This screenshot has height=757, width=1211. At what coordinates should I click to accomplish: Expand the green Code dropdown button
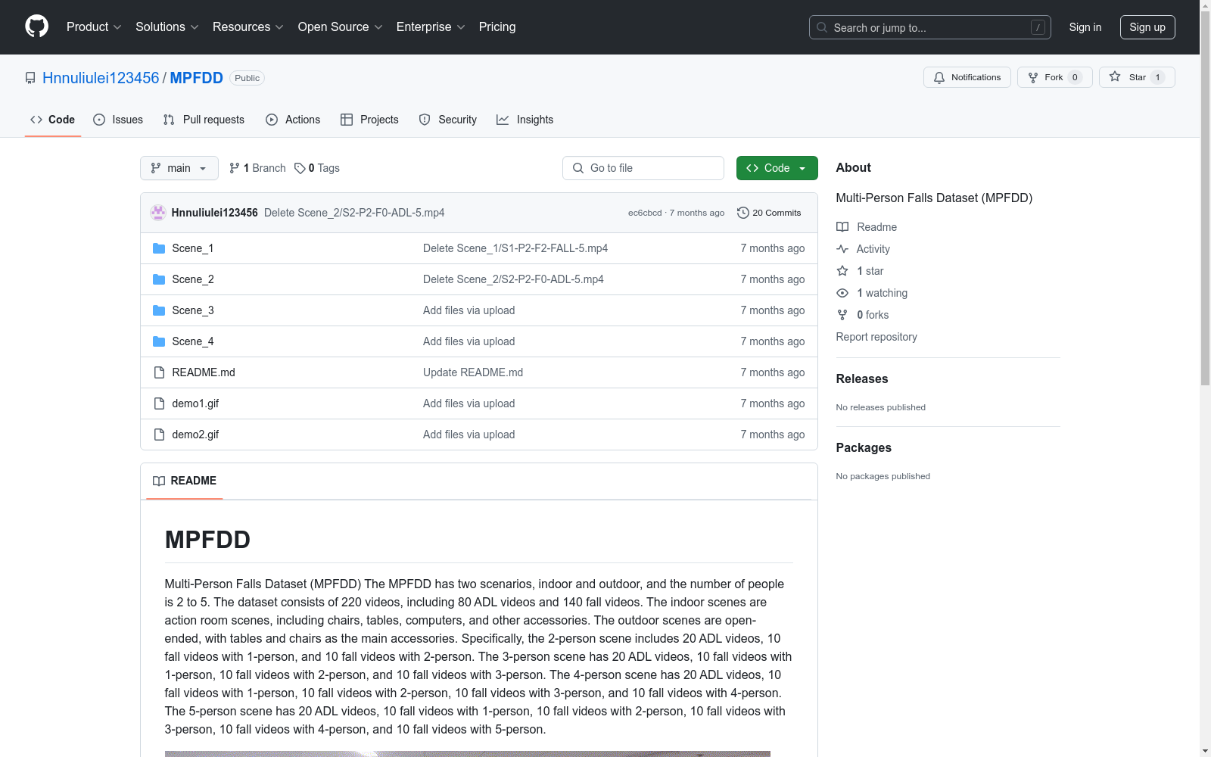[777, 168]
